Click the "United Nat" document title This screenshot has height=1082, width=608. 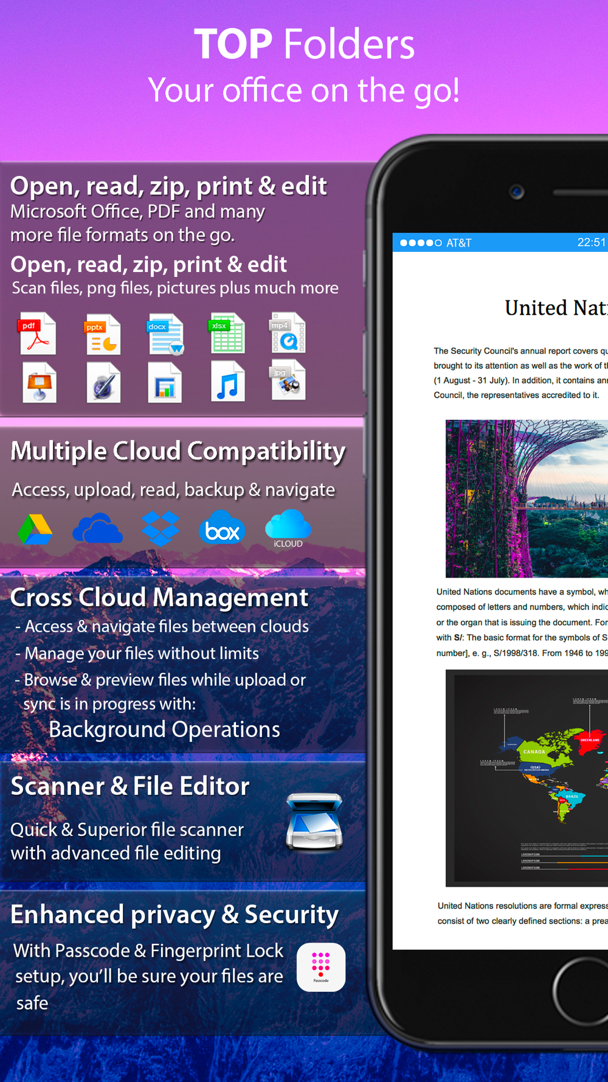pos(556,308)
